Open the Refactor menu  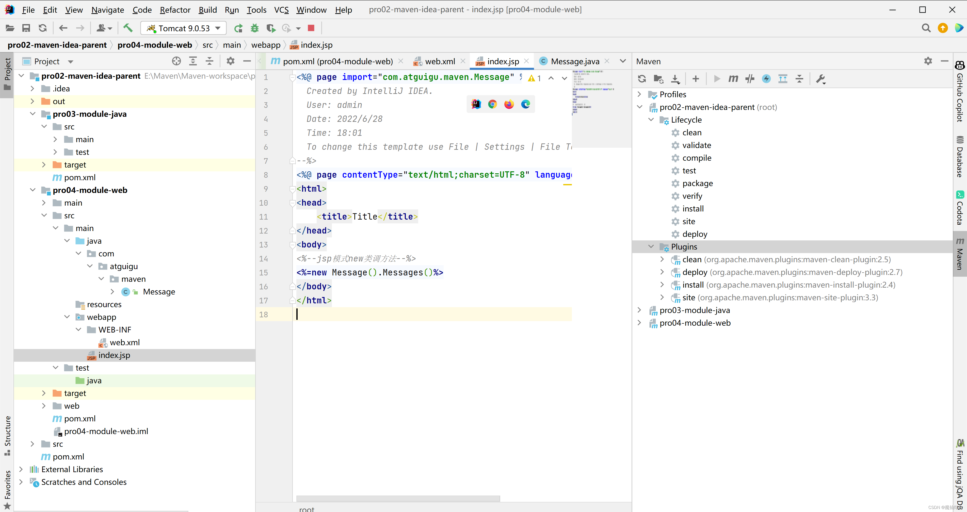[175, 10]
